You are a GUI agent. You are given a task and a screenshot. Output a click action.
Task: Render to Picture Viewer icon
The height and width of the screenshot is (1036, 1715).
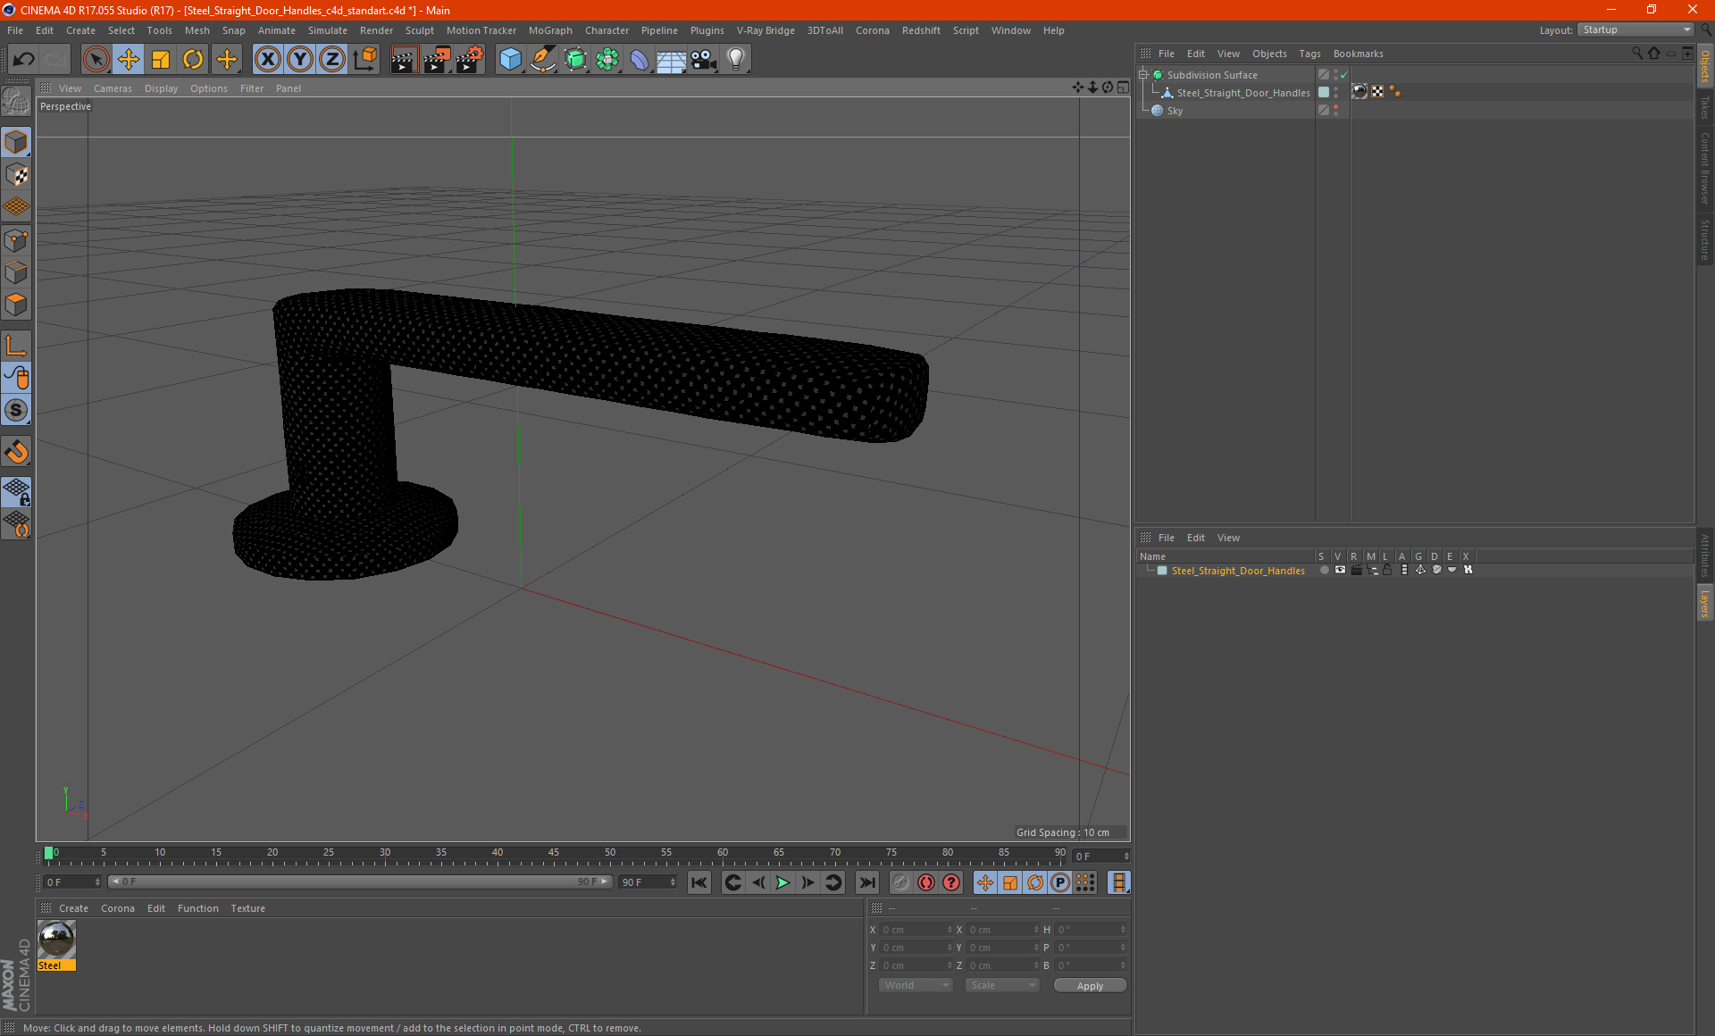click(437, 60)
